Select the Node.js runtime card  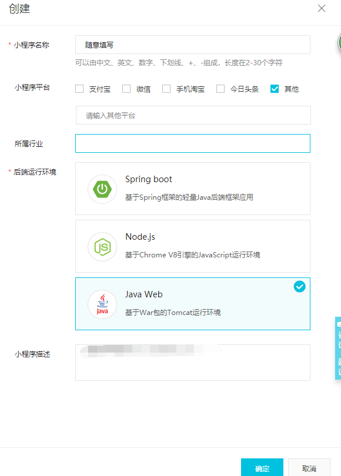pyautogui.click(x=193, y=246)
